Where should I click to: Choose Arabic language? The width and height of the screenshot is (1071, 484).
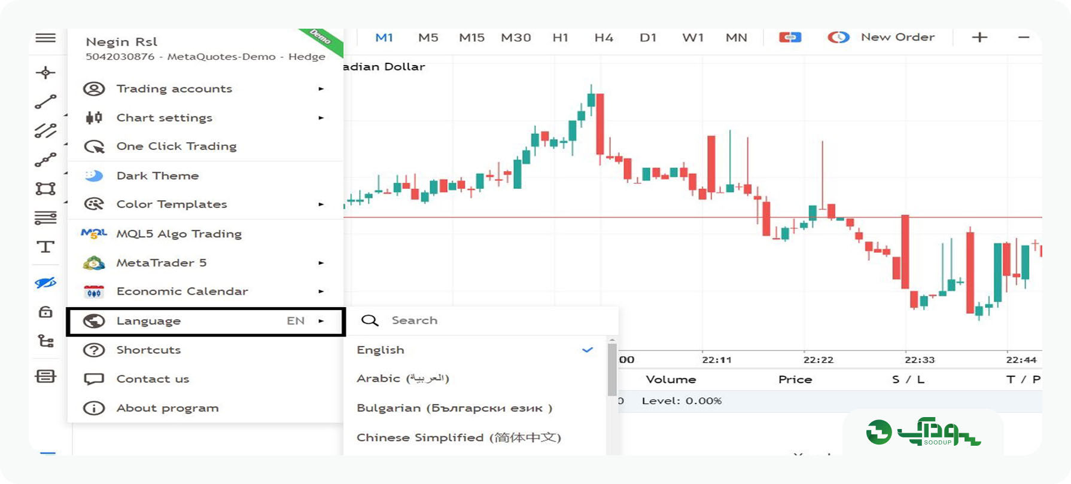click(x=476, y=379)
